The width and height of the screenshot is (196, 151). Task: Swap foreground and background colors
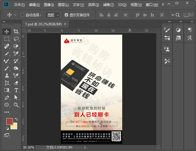point(16,119)
